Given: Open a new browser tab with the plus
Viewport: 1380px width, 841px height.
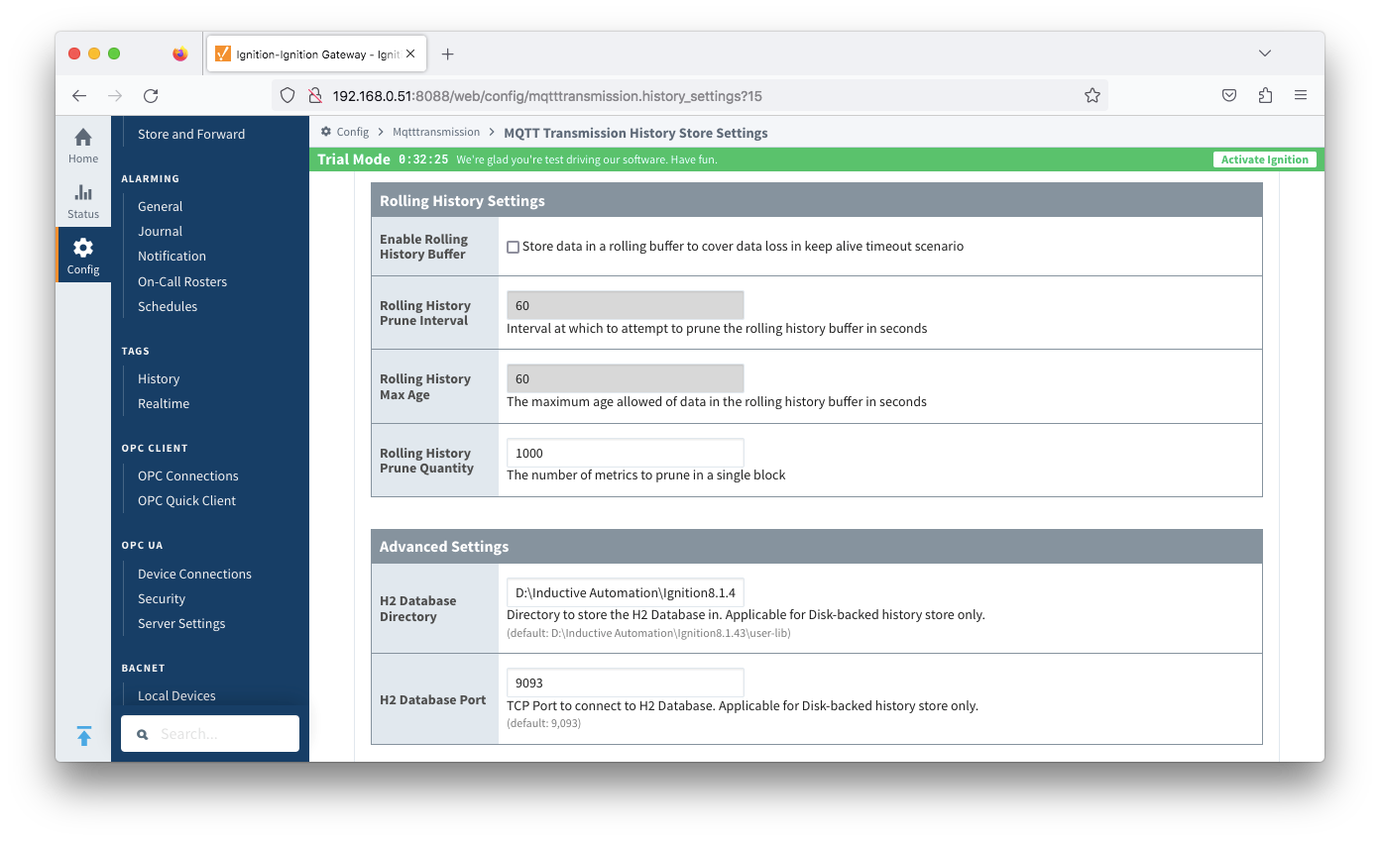Looking at the screenshot, I should pyautogui.click(x=448, y=54).
